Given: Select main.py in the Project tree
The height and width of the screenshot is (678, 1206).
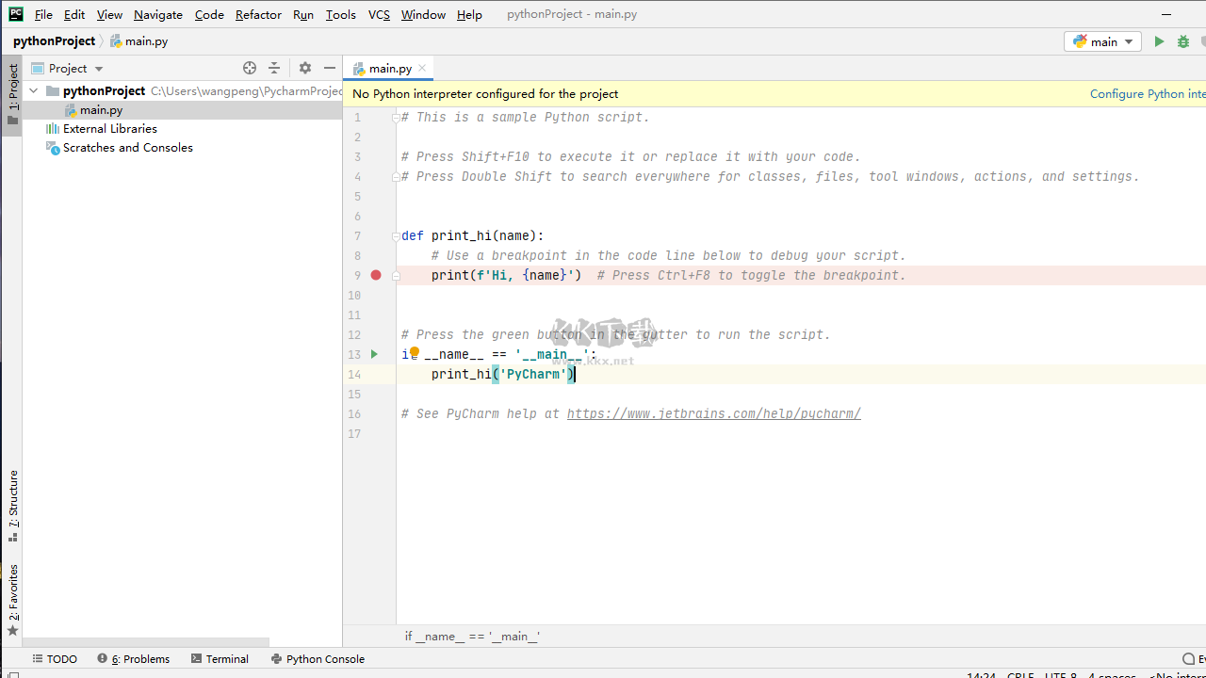Looking at the screenshot, I should click(x=101, y=110).
